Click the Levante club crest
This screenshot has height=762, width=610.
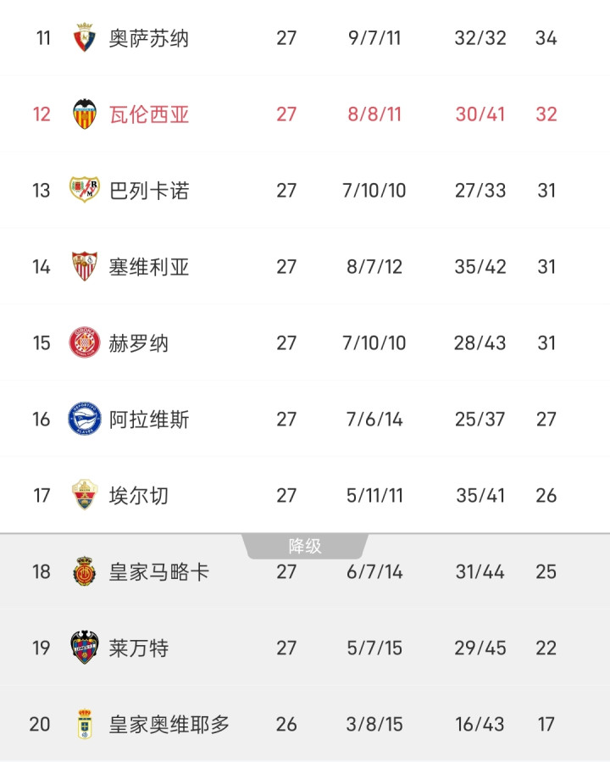[x=85, y=648]
